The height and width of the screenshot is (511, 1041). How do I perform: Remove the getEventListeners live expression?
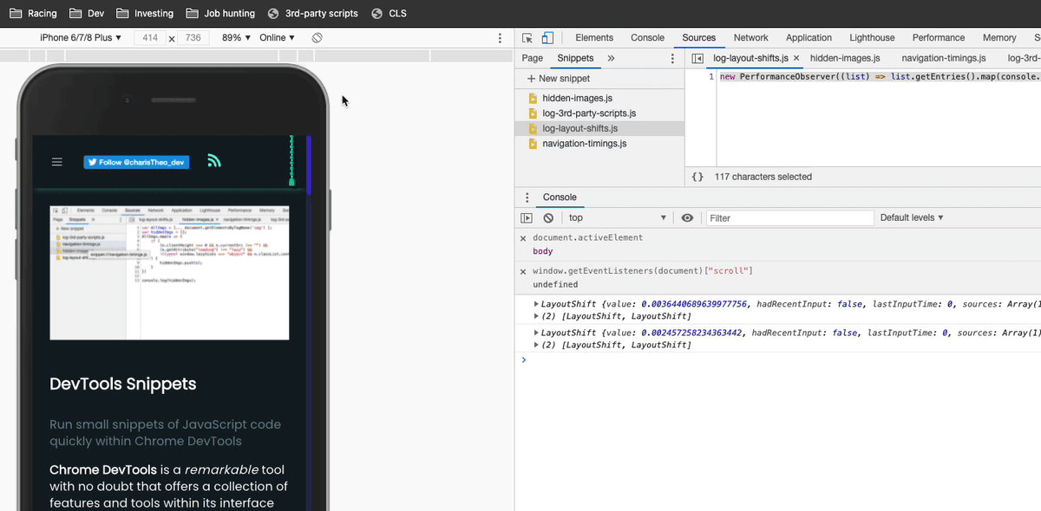pos(523,271)
